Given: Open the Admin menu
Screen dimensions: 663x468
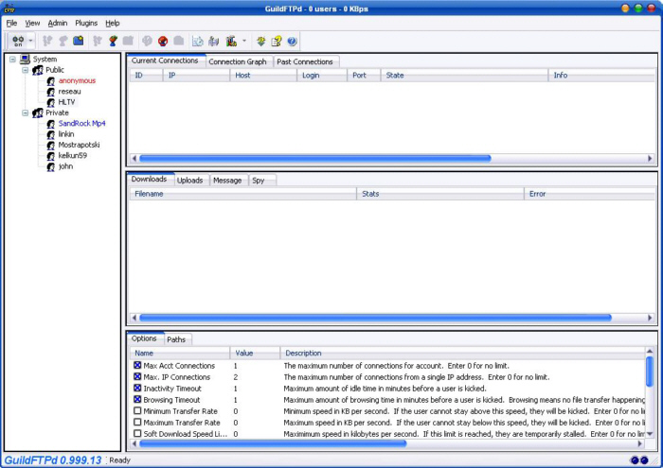Looking at the screenshot, I should 58,23.
